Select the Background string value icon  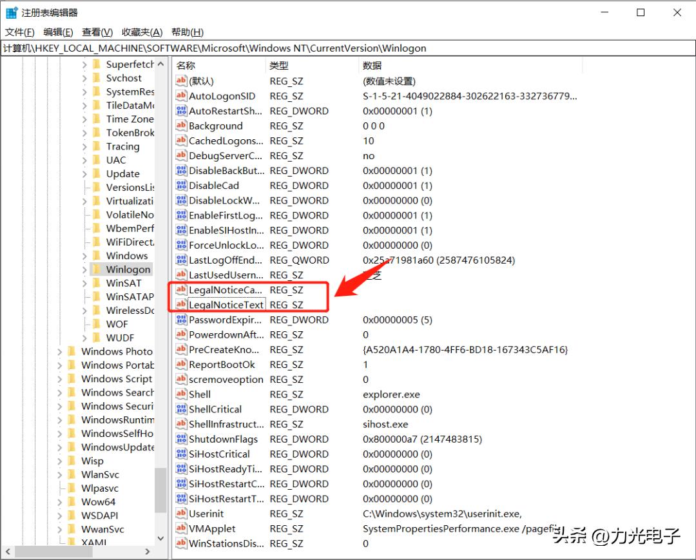(182, 126)
